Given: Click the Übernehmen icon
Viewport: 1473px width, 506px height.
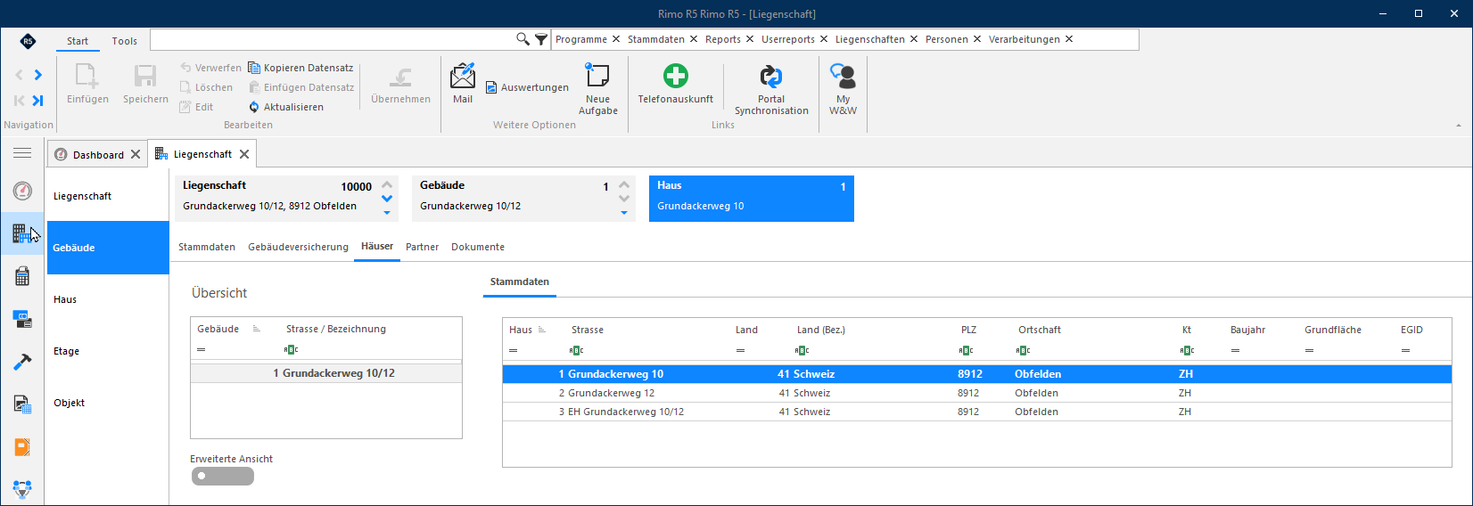Looking at the screenshot, I should tap(401, 77).
